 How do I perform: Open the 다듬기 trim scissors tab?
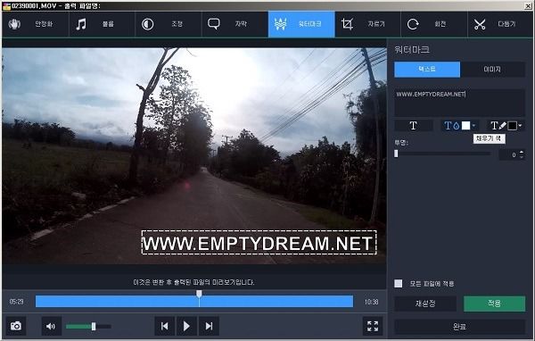point(500,24)
